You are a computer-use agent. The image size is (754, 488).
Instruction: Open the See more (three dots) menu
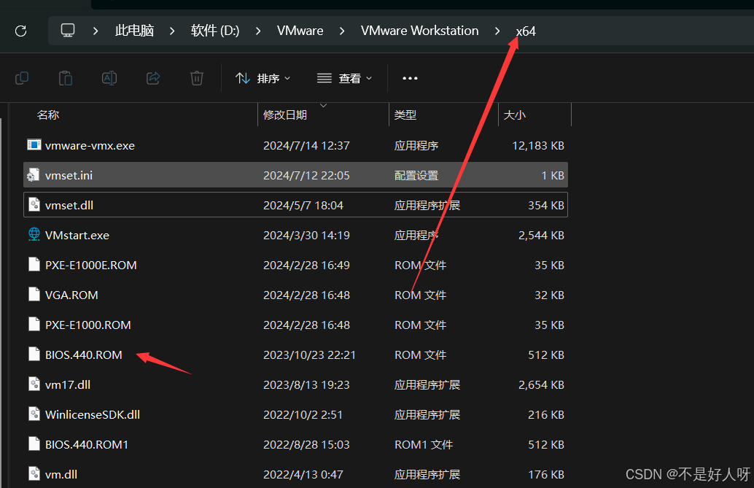[x=410, y=78]
